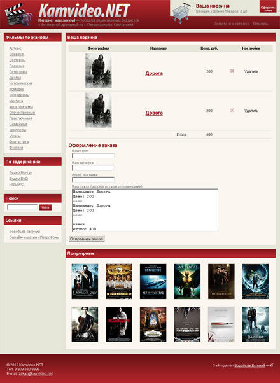Open the Четвертый вид poster

tap(153, 281)
